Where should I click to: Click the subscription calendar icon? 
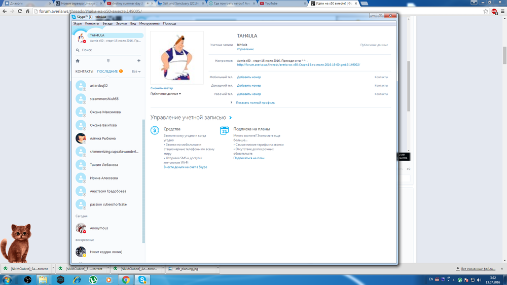tap(225, 131)
